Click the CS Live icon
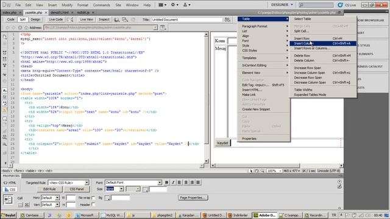 pos(340,5)
